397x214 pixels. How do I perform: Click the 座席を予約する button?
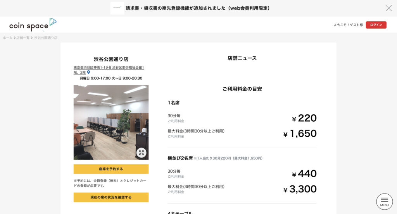[x=111, y=169]
